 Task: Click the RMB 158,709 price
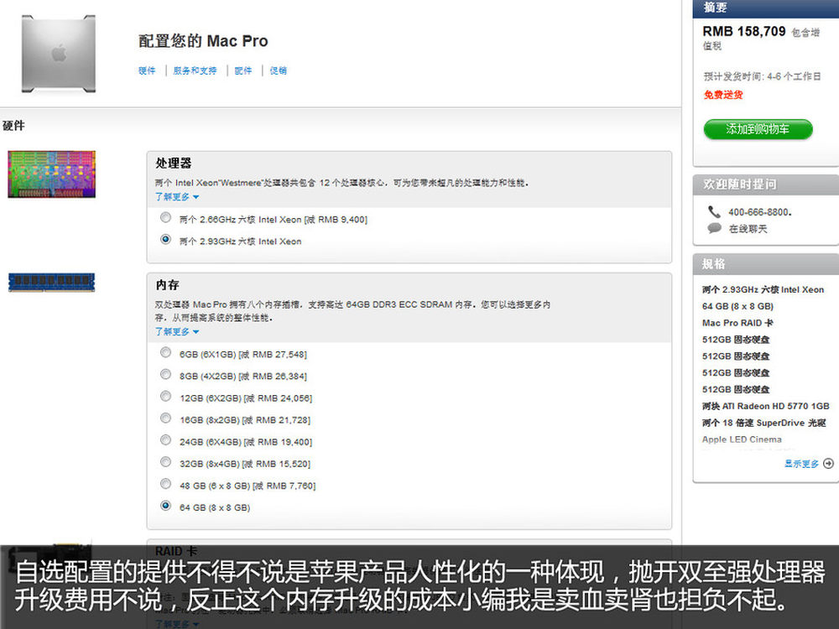coord(743,32)
